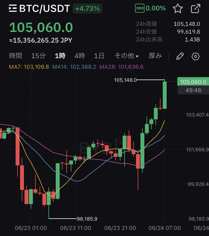Tap the ≈15,356,265.25 JPY conversion

click(x=40, y=40)
